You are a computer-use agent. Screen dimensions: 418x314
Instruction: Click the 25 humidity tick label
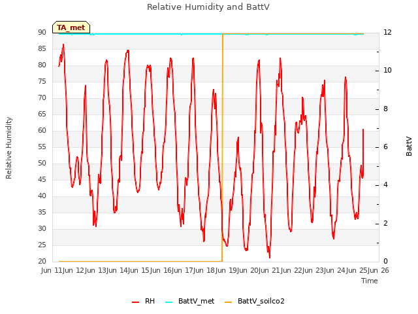point(42,245)
